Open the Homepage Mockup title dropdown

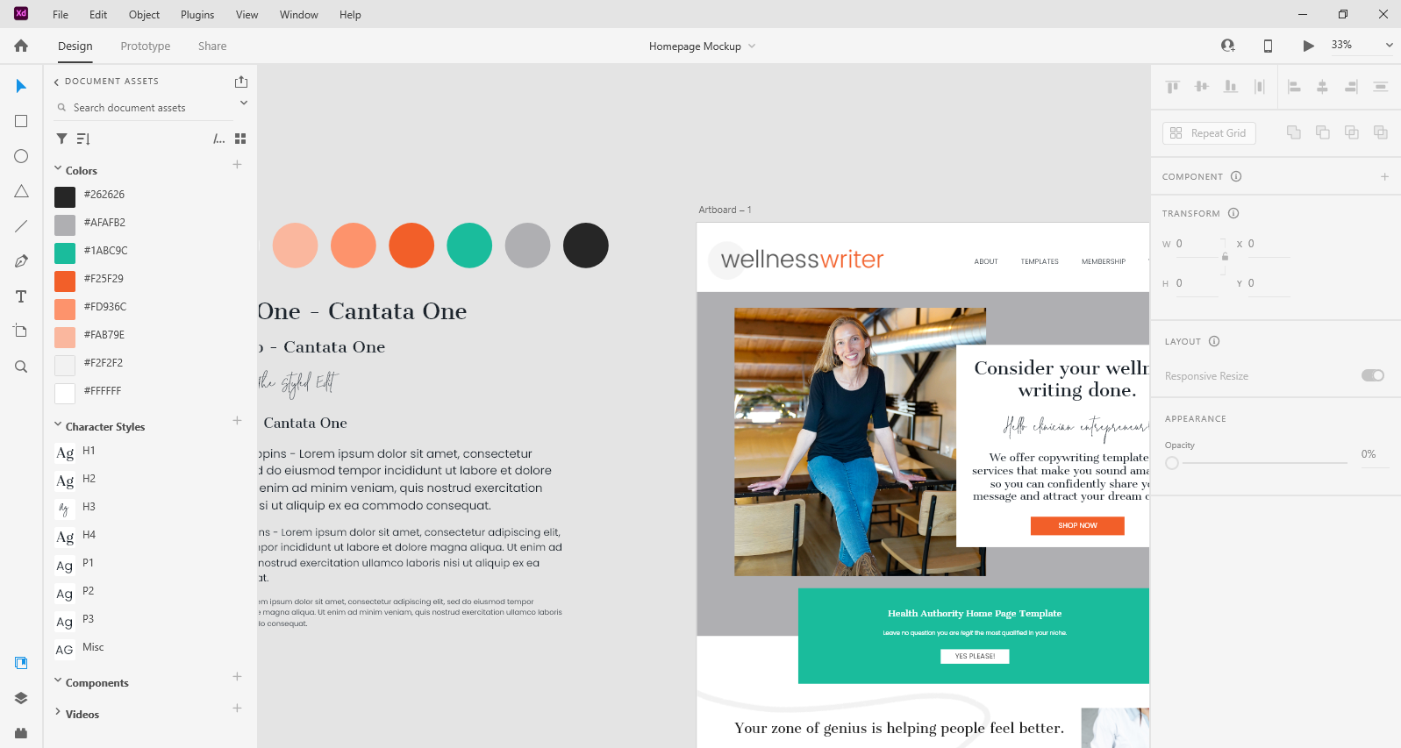[752, 46]
